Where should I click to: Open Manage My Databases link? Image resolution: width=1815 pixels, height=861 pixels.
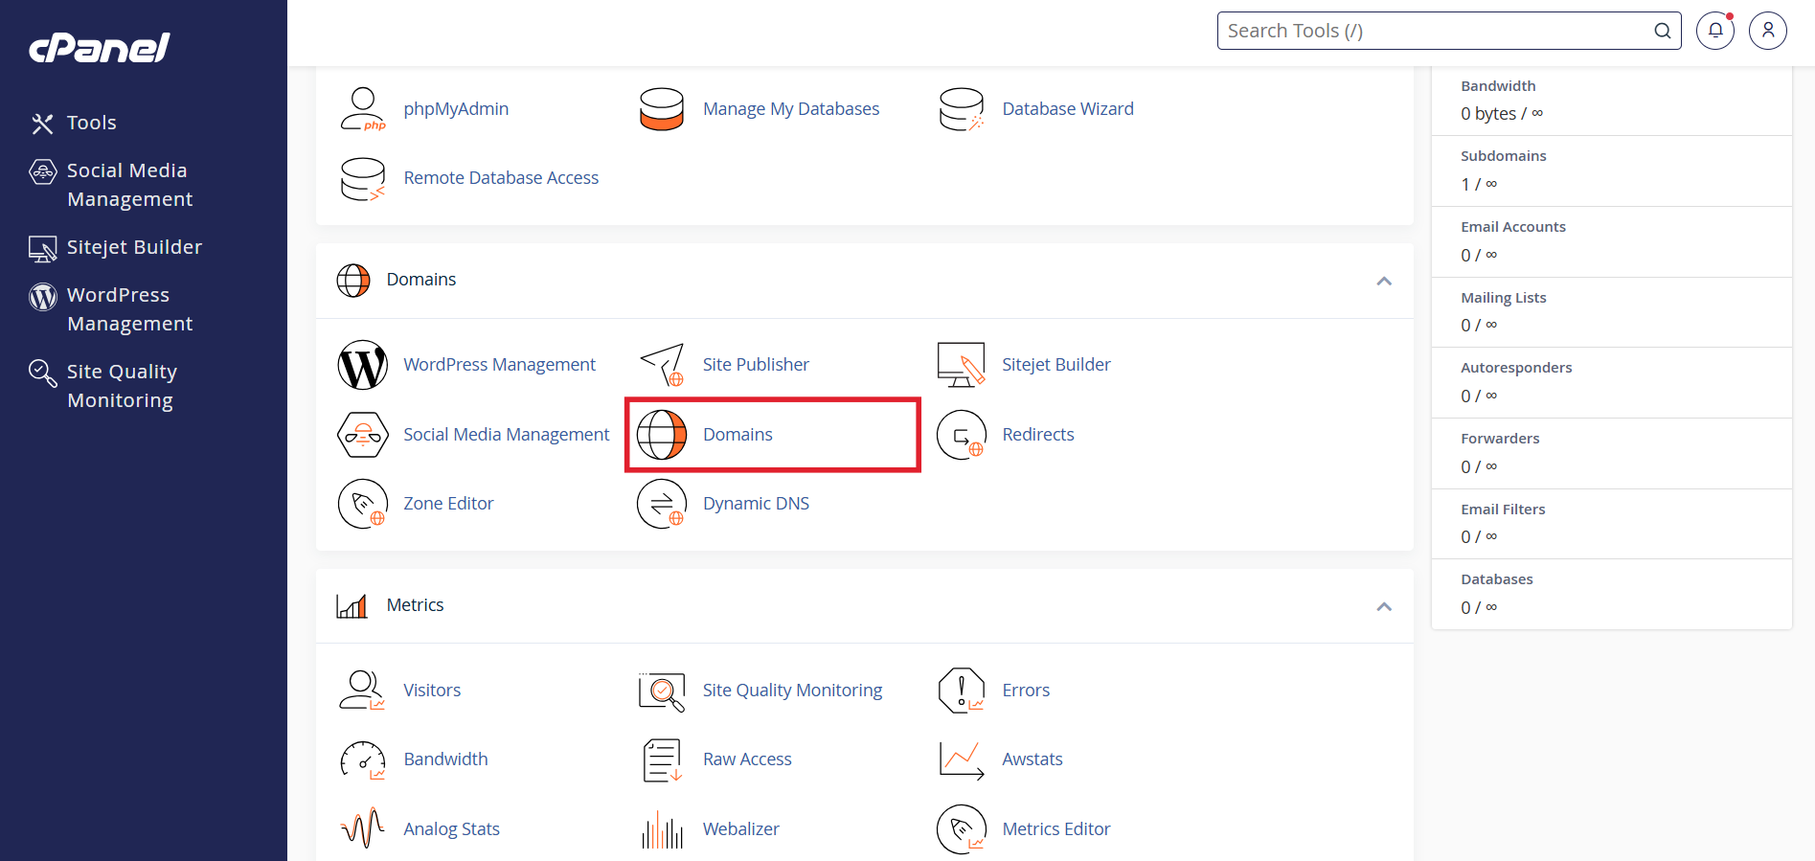pyautogui.click(x=791, y=109)
